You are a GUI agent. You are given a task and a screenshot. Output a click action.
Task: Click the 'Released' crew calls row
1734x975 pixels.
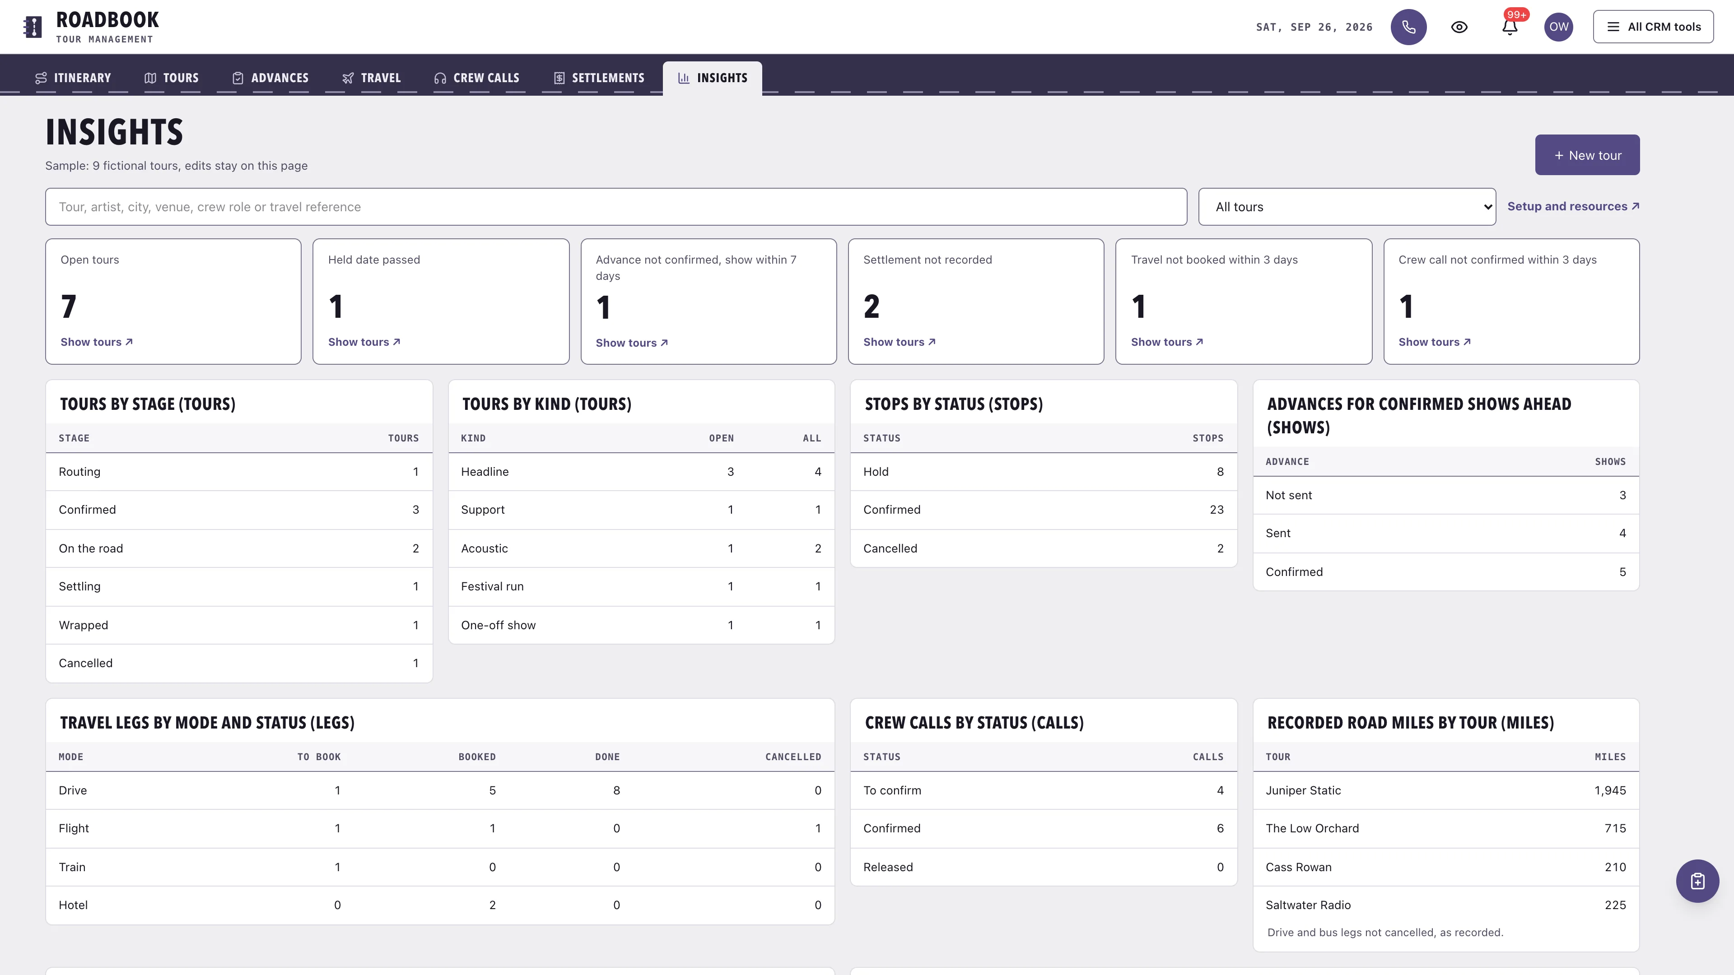1044,867
